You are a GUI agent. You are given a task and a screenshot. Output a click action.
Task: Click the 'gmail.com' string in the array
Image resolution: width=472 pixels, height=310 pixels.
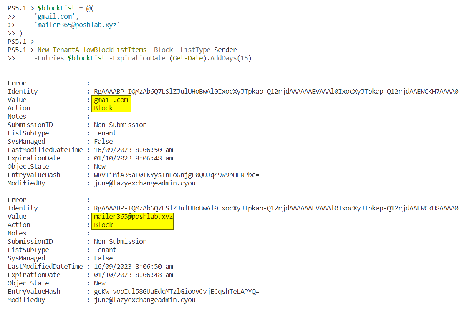(55, 17)
